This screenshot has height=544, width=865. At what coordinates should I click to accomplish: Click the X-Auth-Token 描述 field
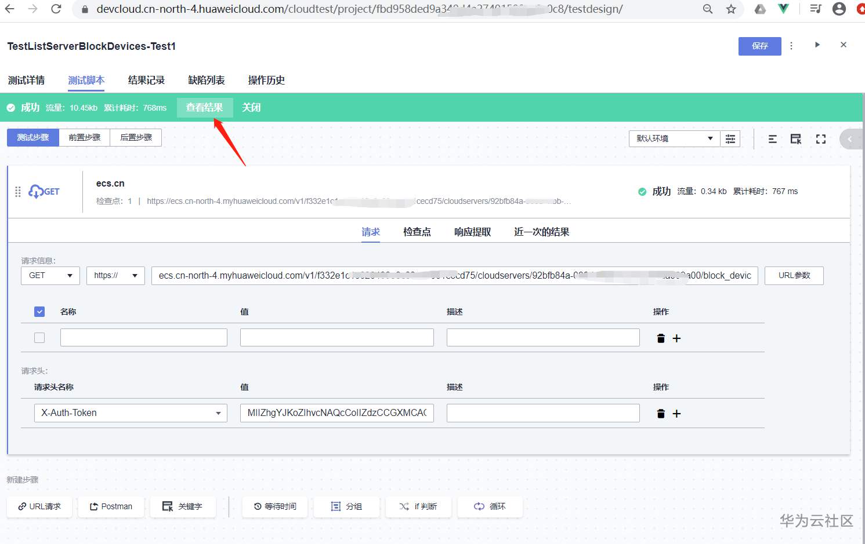tap(543, 413)
